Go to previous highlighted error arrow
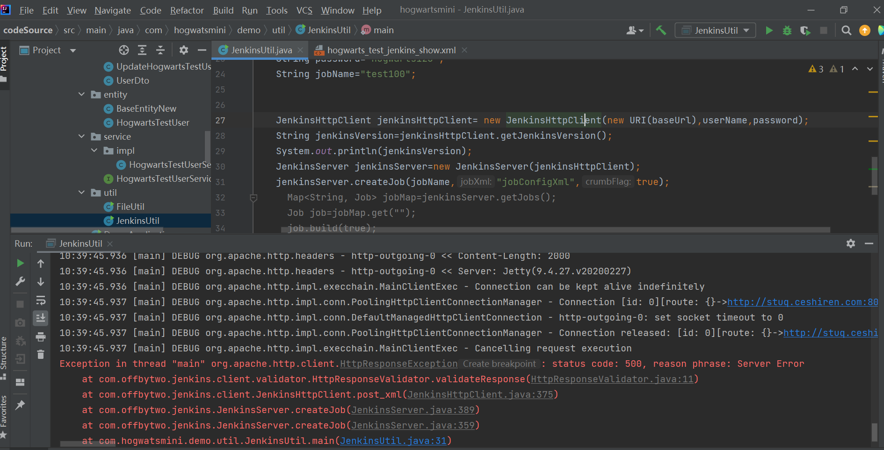 tap(855, 69)
